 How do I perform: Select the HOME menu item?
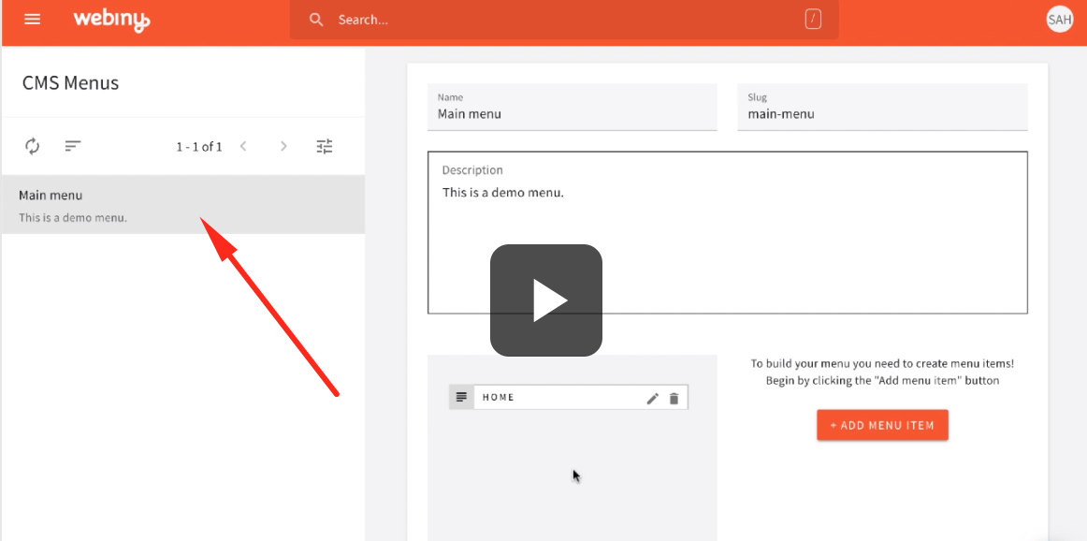coord(569,398)
